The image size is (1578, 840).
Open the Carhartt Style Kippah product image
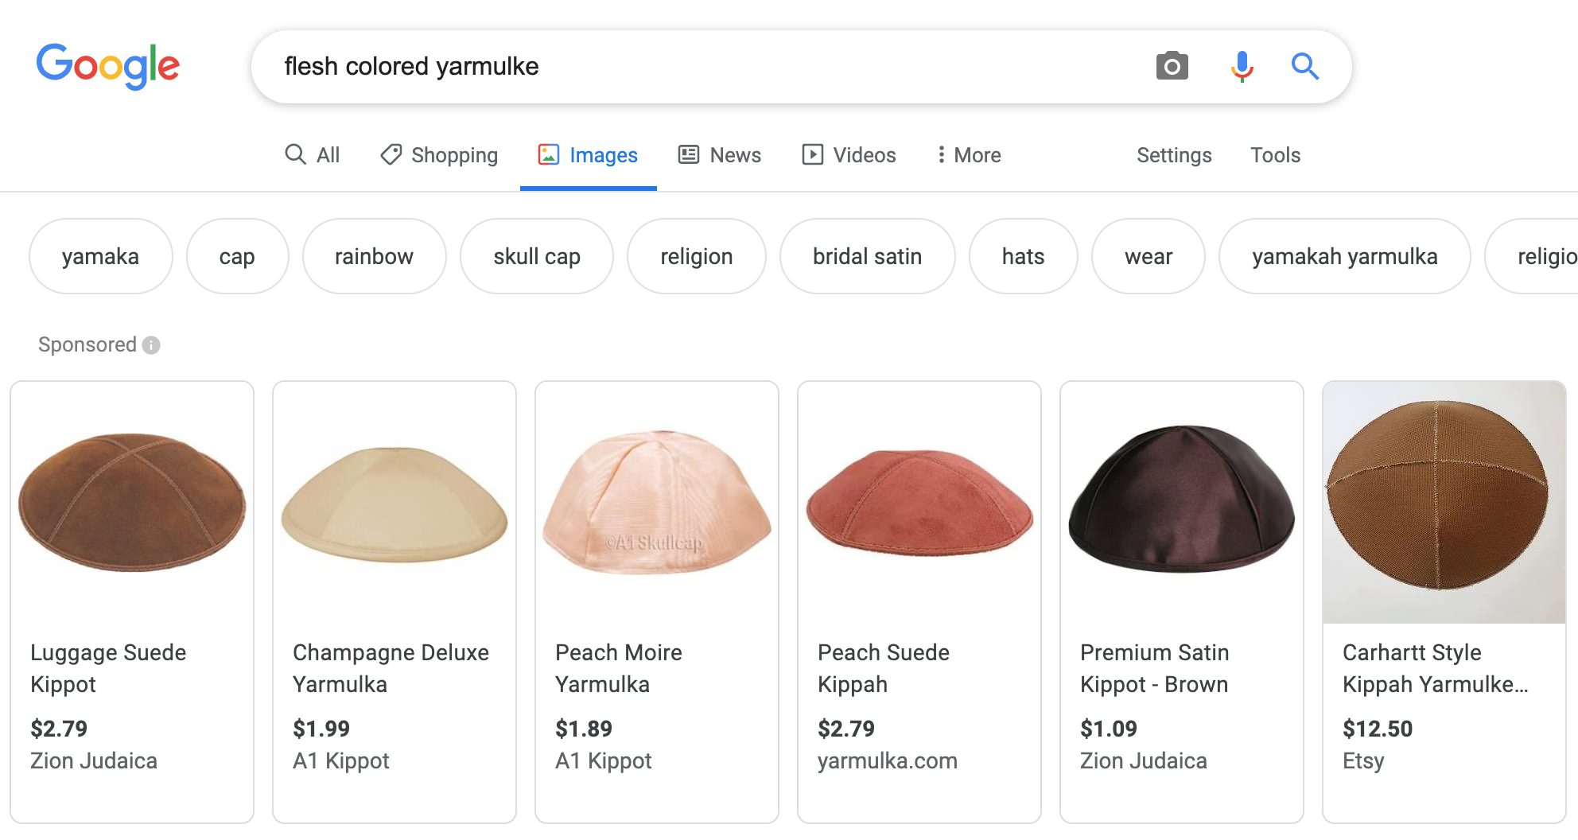(1444, 502)
